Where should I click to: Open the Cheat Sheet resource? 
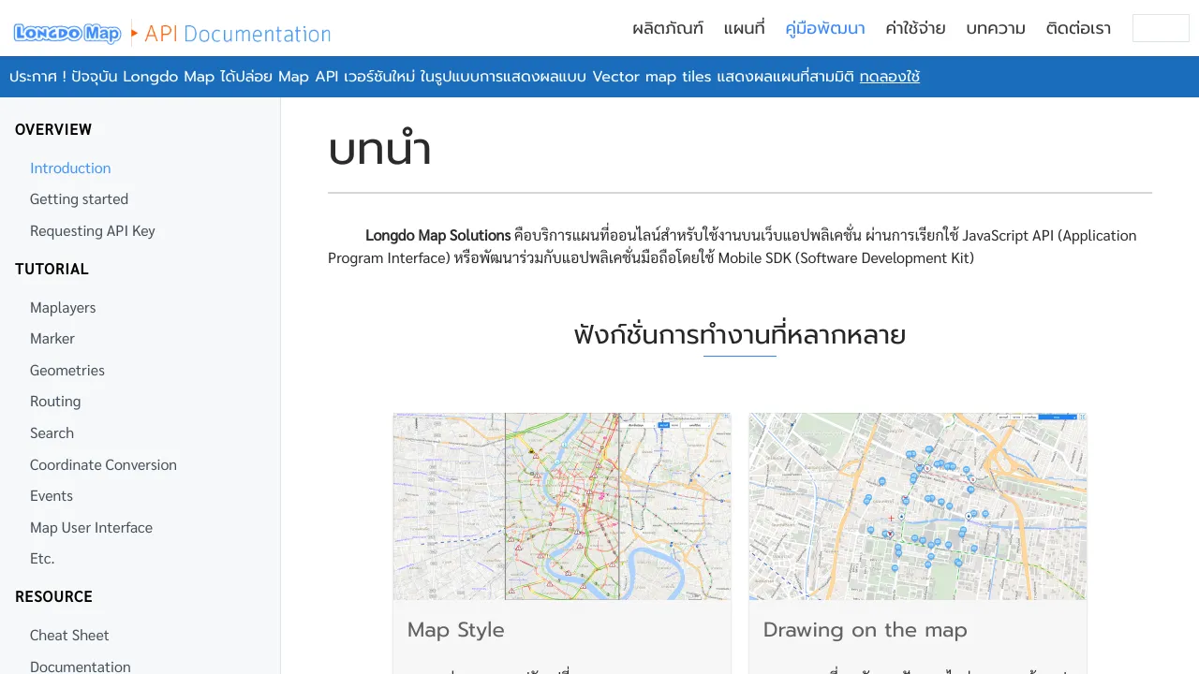click(x=69, y=636)
